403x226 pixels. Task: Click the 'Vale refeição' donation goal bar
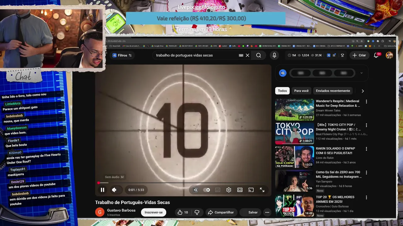click(206, 19)
